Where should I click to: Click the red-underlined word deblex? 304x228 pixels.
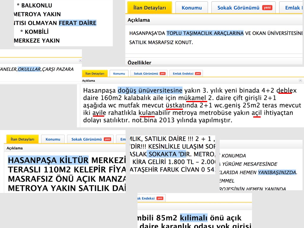(x=286, y=90)
